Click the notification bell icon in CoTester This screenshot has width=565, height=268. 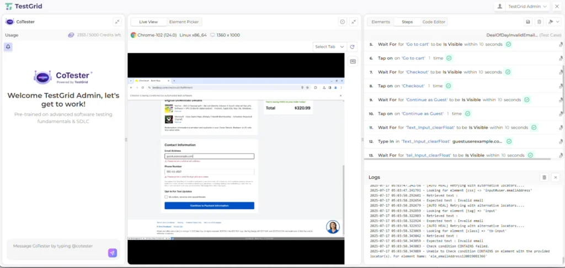click(8, 47)
